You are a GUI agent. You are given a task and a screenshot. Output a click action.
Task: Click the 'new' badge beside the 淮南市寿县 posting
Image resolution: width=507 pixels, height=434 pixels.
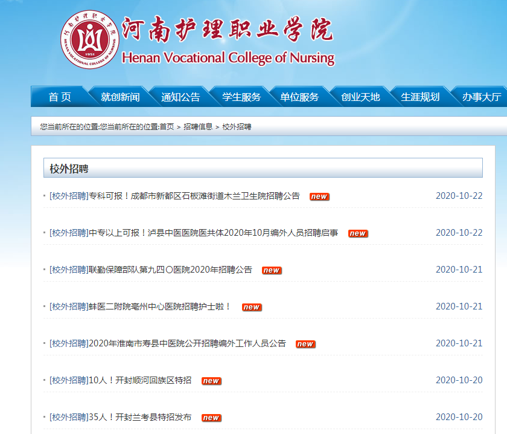[x=305, y=344]
